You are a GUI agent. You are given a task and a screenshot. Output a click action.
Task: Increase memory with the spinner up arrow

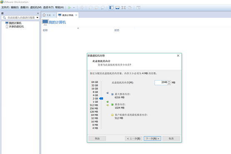[x=169, y=81]
